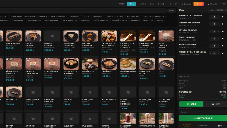Viewport: 227px width, 128px height.
Task: Open Garsonlar page
Action: click(186, 4)
